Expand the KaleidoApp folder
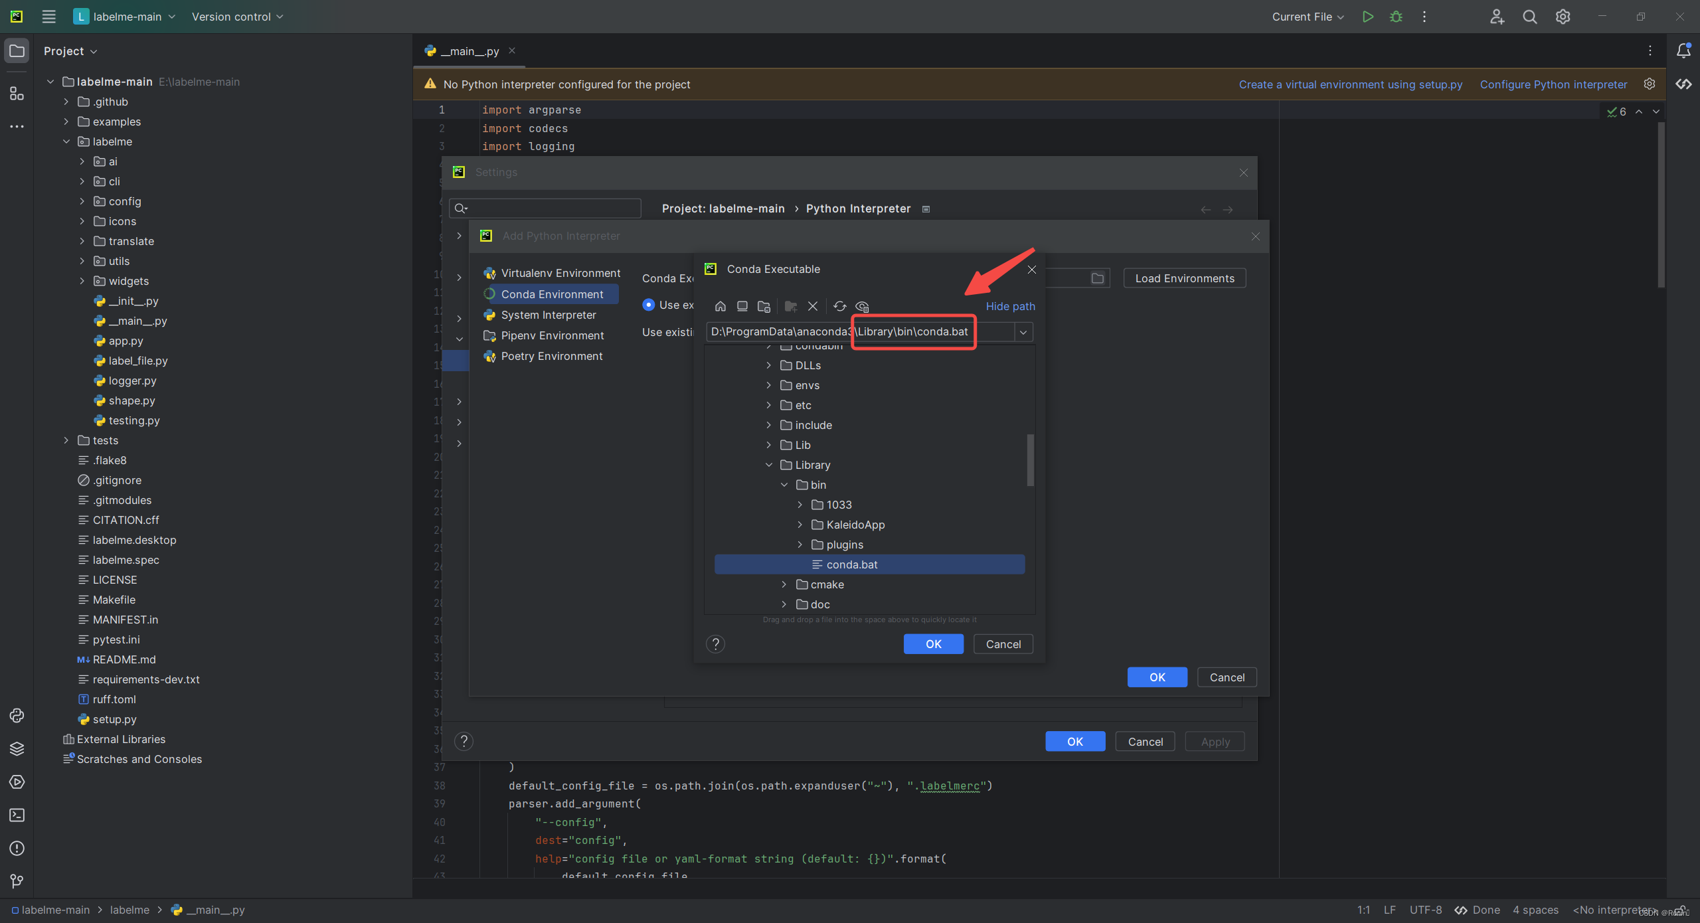Viewport: 1700px width, 923px height. [x=800, y=525]
